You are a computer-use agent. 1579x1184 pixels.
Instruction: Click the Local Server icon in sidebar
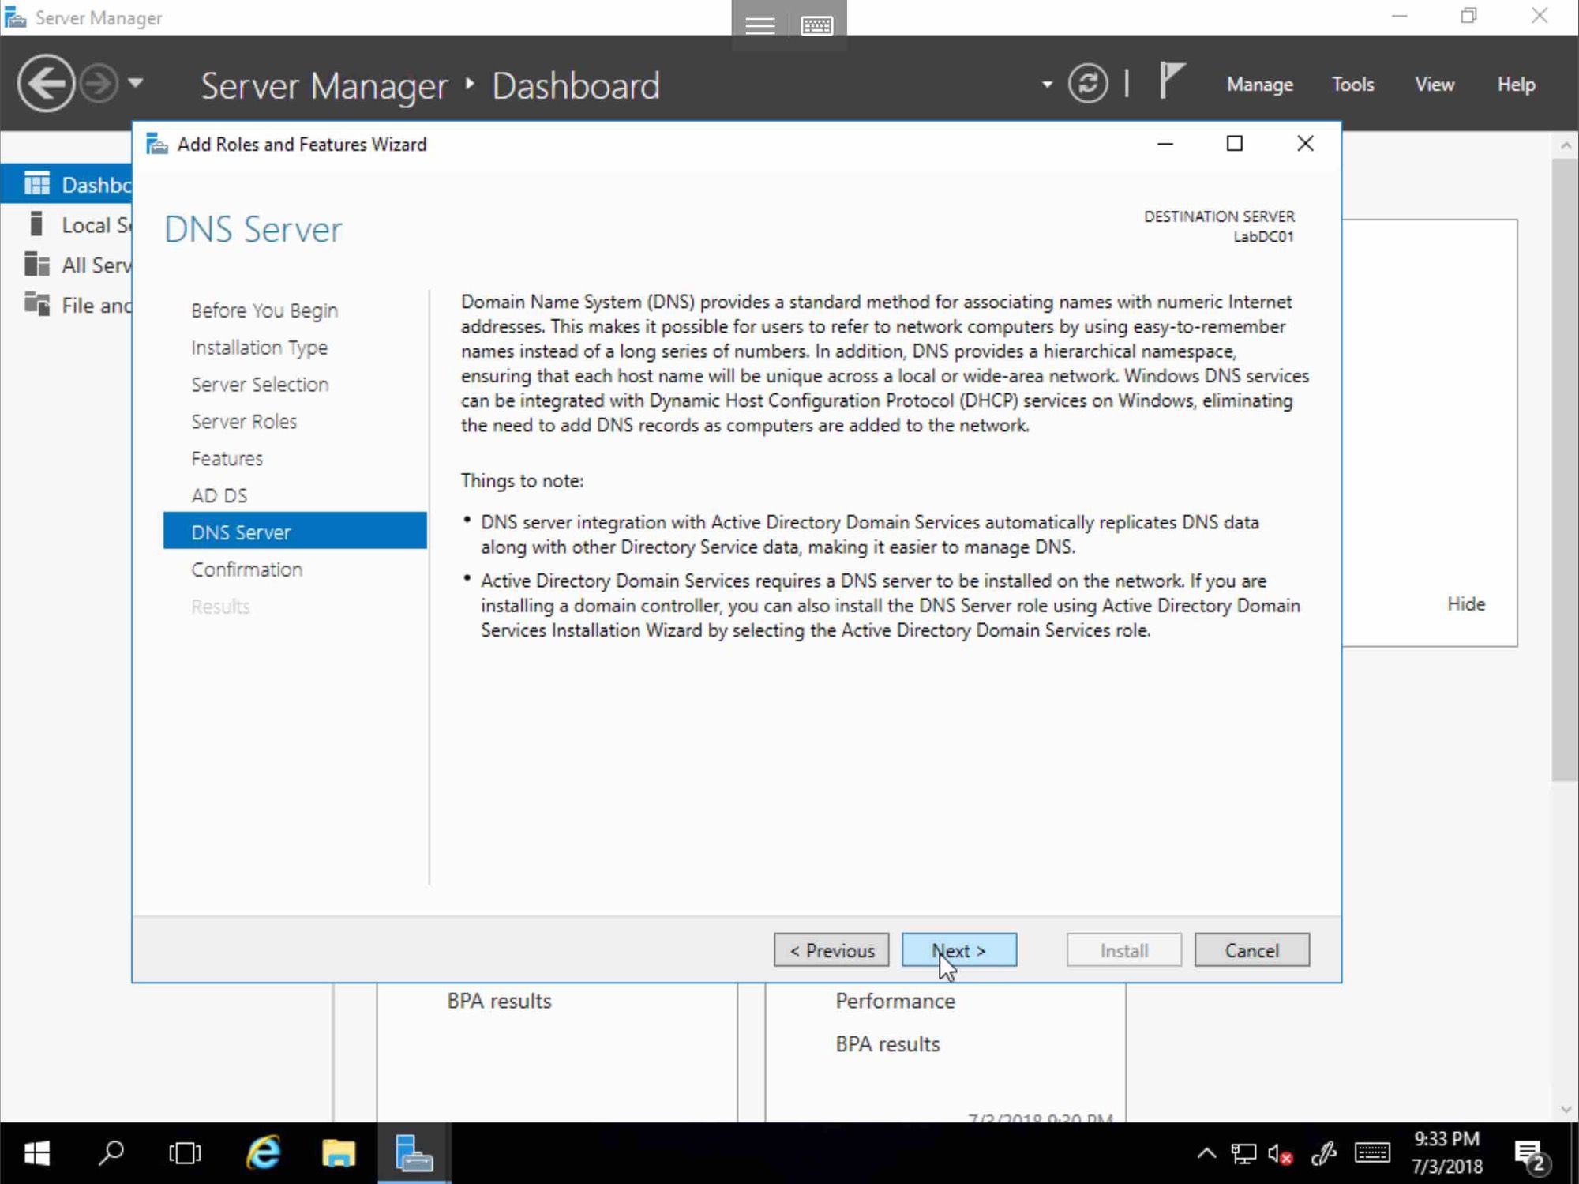(x=36, y=224)
